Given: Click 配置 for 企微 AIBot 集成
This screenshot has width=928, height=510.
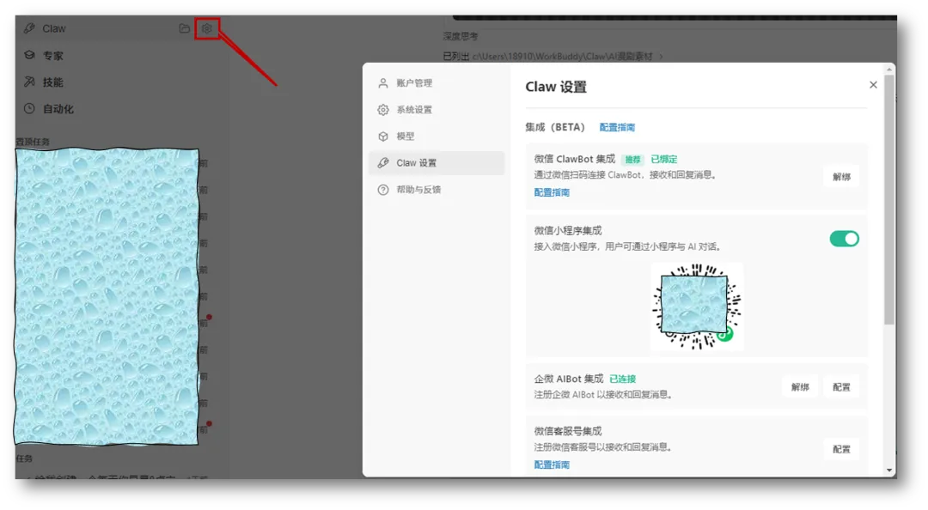Looking at the screenshot, I should coord(841,387).
